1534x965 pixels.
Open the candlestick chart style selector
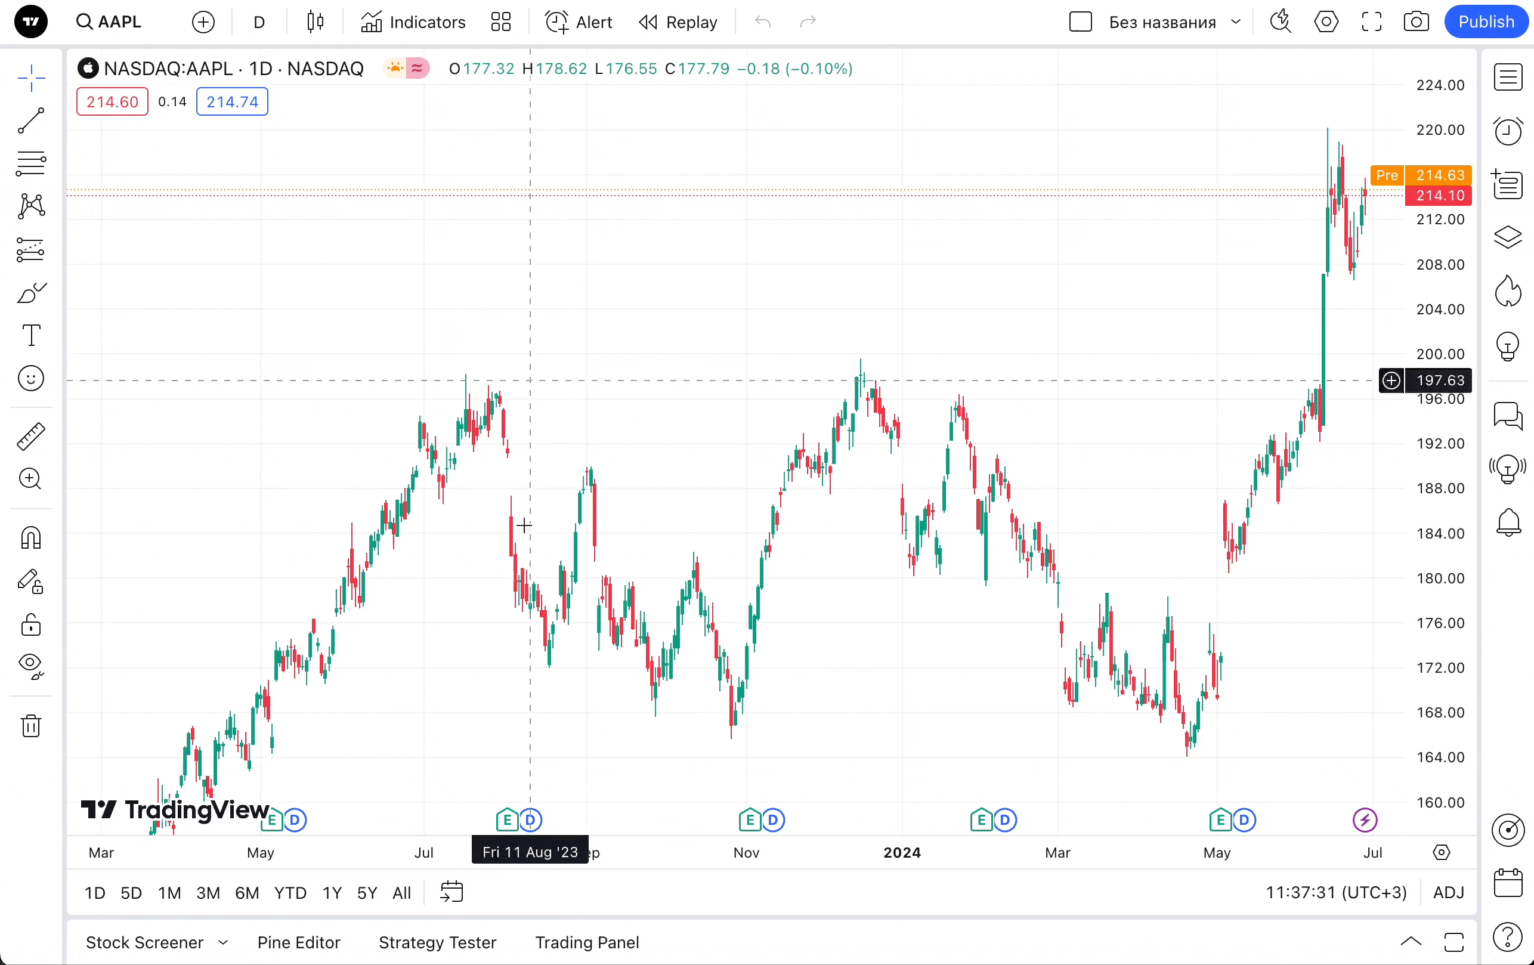316,22
